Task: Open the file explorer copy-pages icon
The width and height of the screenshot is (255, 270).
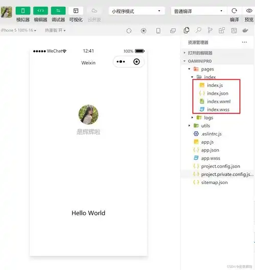Action: 187,30
